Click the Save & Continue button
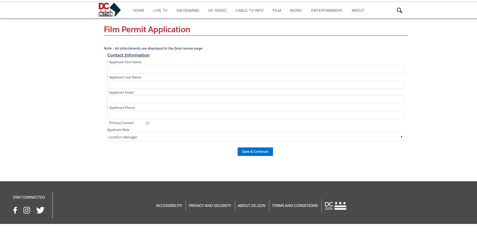477x237 pixels. coord(255,152)
